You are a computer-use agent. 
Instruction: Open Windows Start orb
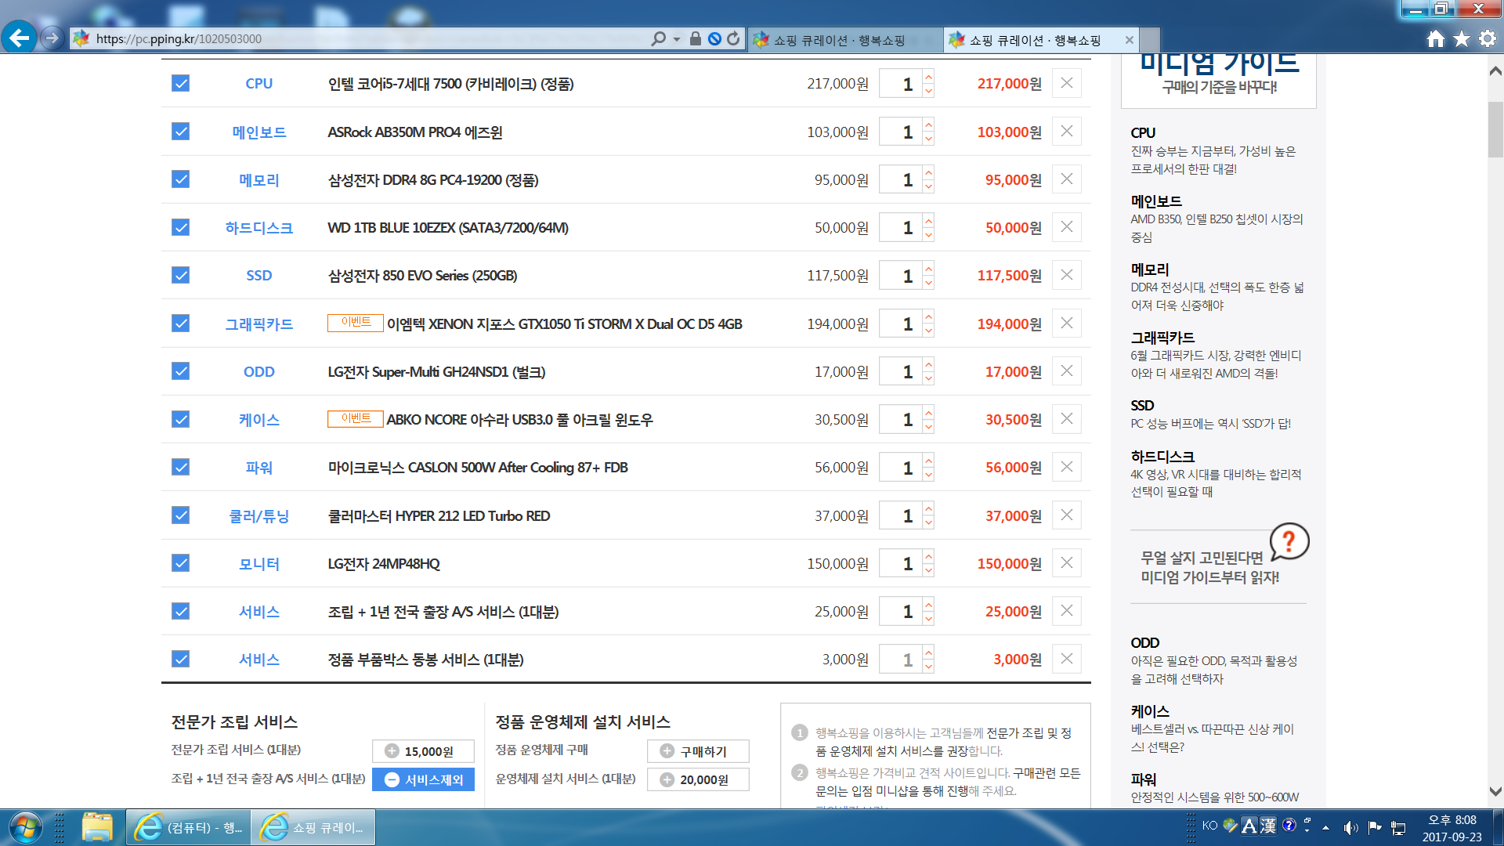[x=25, y=827]
